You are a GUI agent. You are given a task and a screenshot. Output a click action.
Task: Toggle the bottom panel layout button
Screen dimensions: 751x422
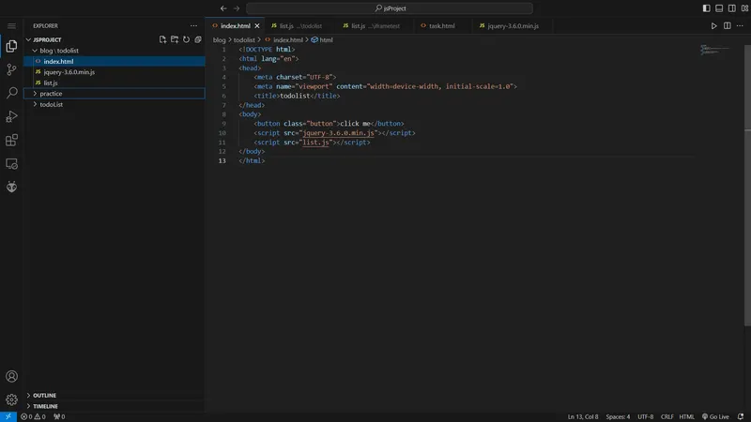[718, 8]
